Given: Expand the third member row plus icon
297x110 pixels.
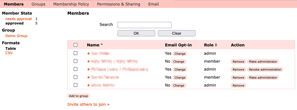Looking at the screenshot, I should 89,69.
